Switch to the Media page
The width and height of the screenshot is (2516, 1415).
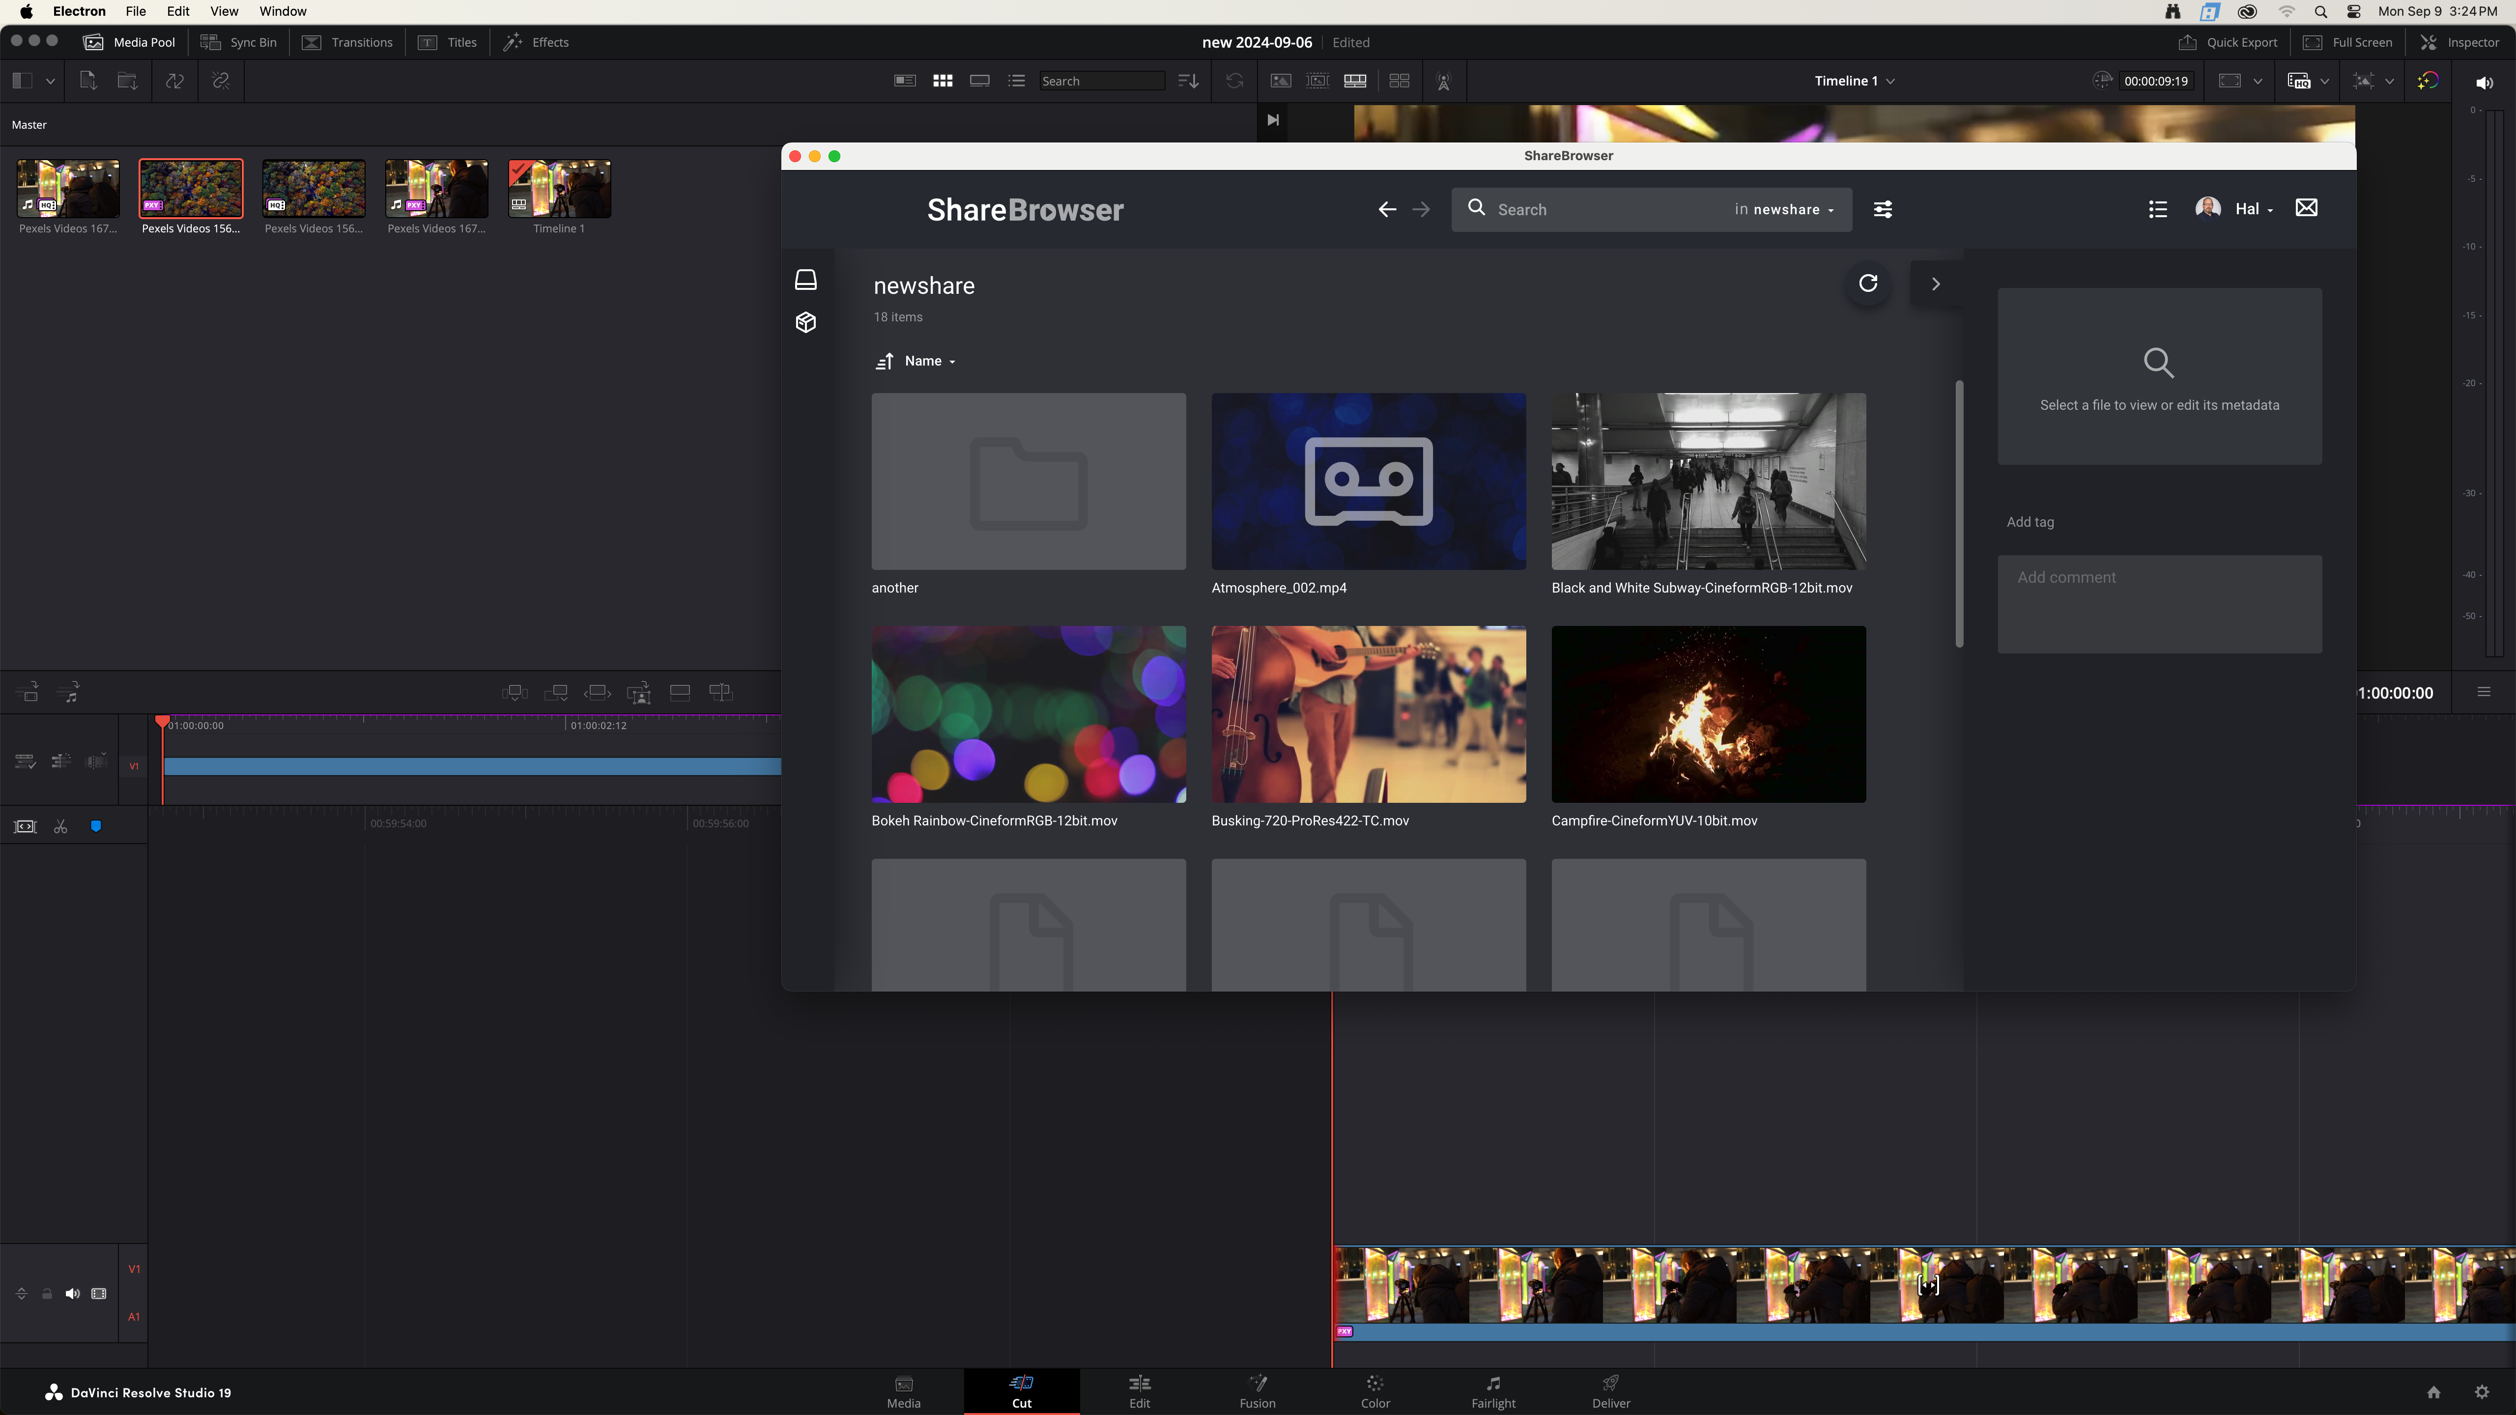[x=904, y=1391]
